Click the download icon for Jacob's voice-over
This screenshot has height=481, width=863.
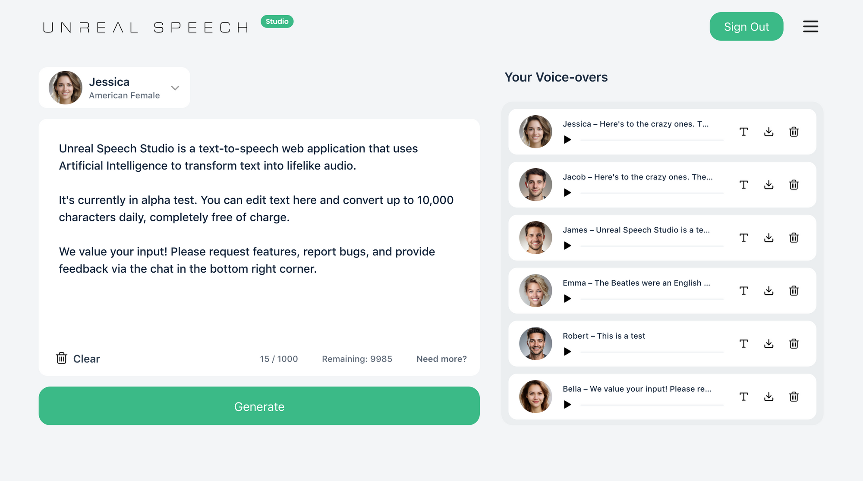tap(768, 184)
